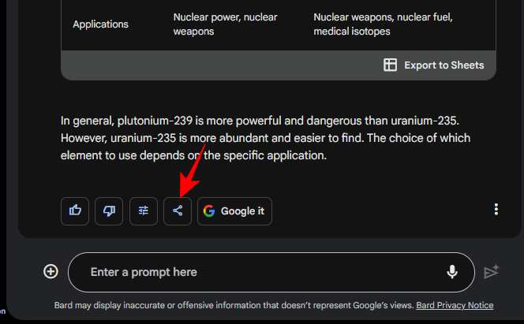Viewport: 524px width, 324px height.
Task: Submit prompt with the send arrow icon
Action: tap(492, 271)
